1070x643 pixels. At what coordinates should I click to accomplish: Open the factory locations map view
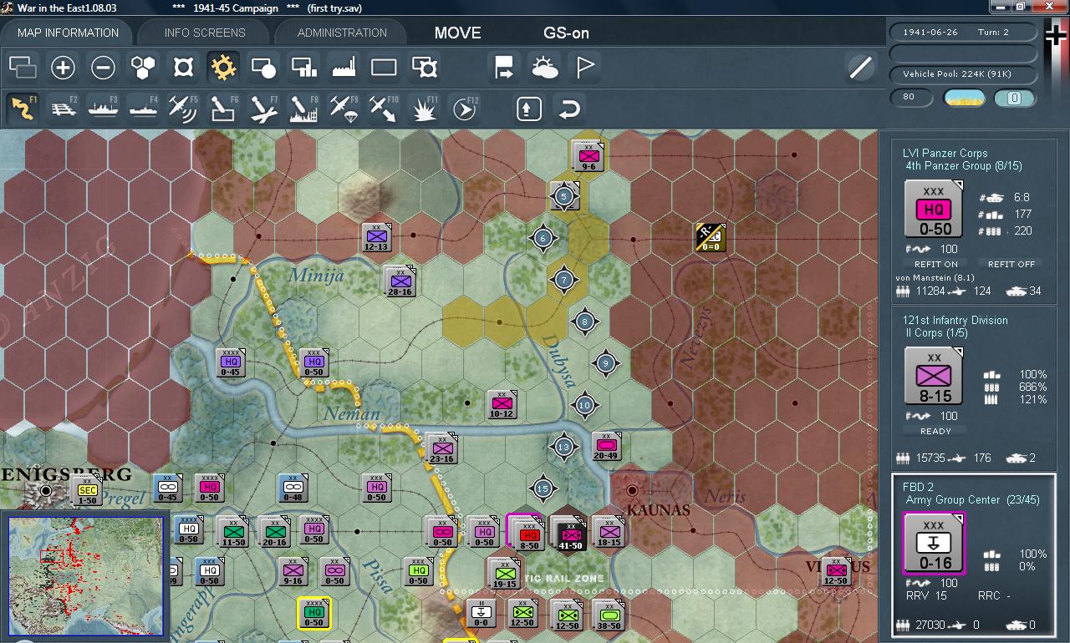[343, 67]
